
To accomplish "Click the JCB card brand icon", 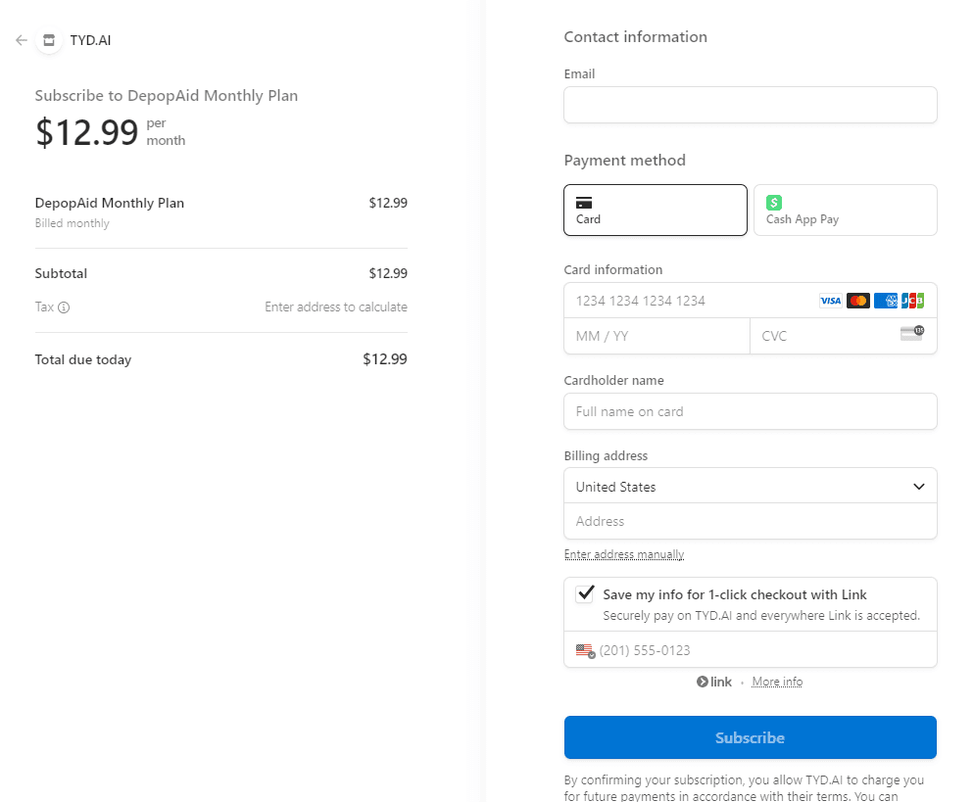I will (913, 301).
